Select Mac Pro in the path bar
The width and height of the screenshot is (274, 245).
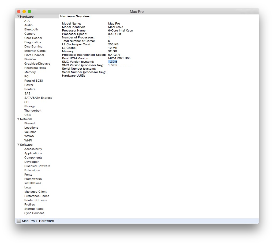click(x=28, y=221)
